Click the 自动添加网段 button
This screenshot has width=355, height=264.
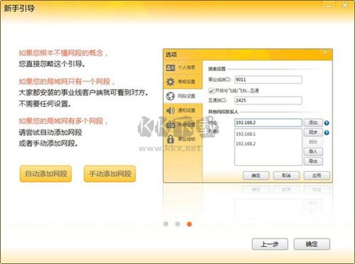point(45,174)
